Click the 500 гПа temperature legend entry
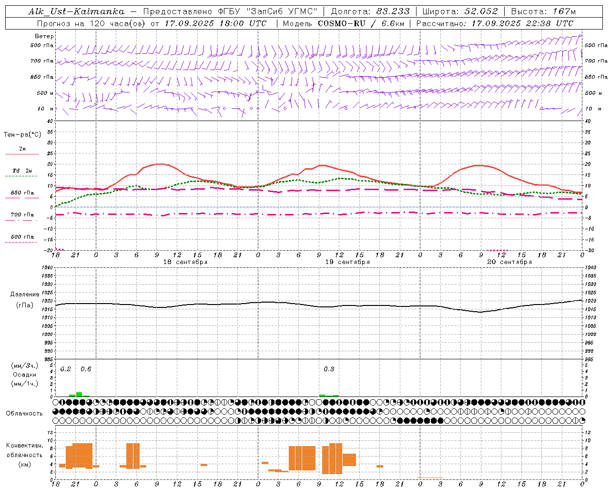 (x=22, y=237)
